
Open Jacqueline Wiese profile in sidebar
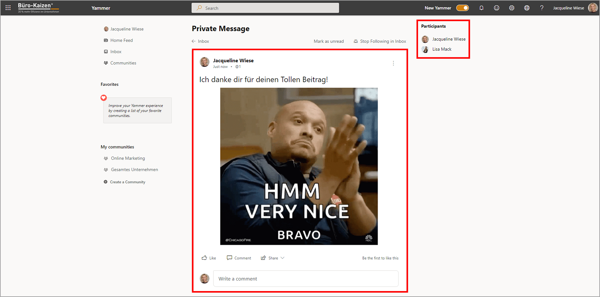click(127, 29)
